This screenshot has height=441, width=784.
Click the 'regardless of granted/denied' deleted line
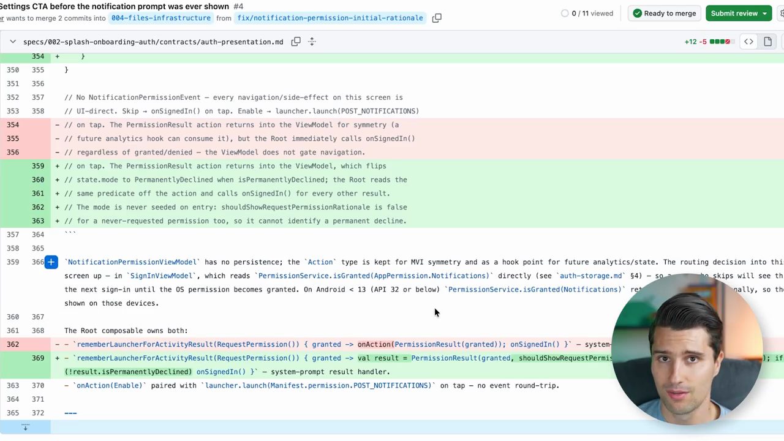tap(214, 153)
